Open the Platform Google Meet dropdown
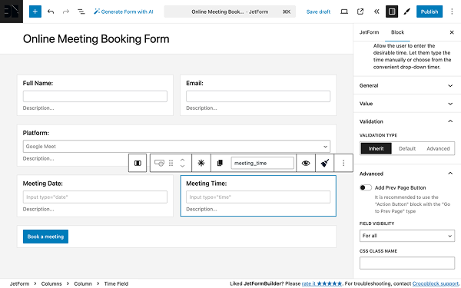Screen dimensions: 461x288 pos(177,147)
